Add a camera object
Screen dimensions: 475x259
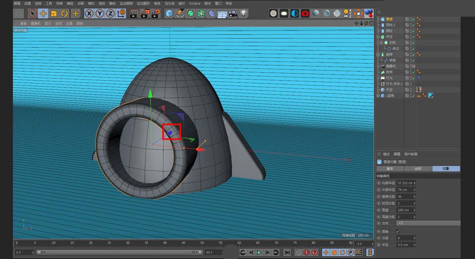233,14
